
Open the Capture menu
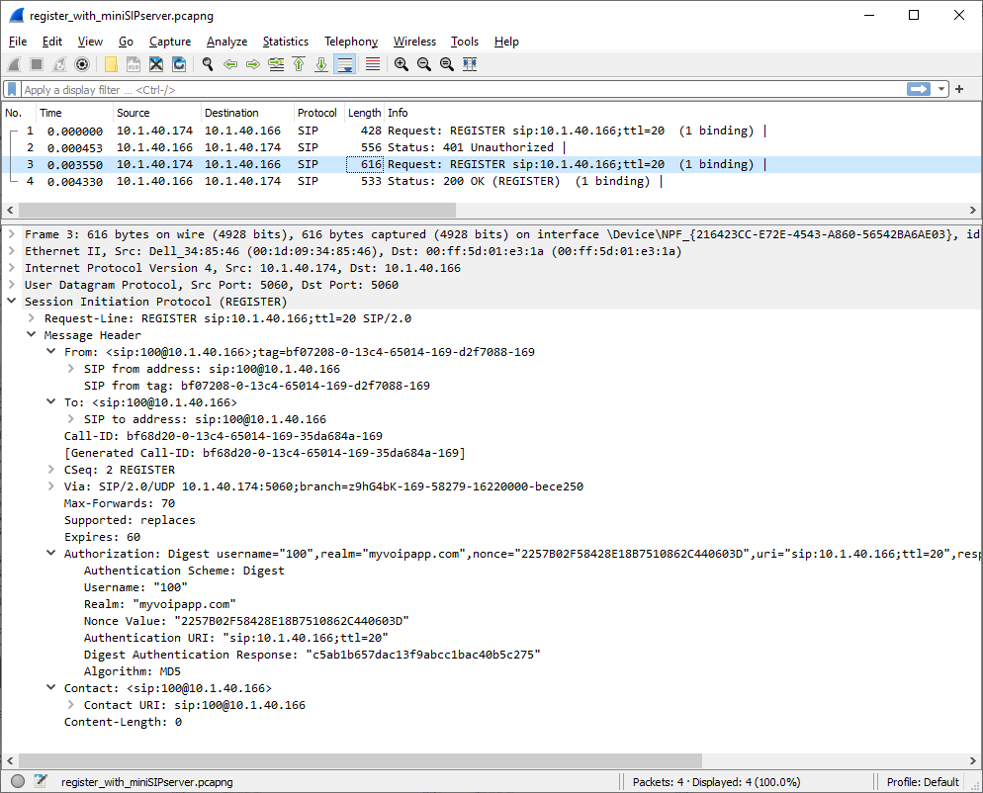point(170,42)
